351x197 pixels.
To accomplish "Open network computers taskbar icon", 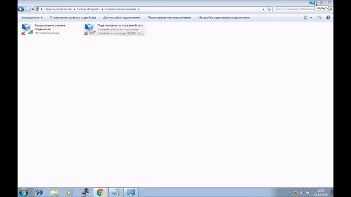I will [85, 192].
